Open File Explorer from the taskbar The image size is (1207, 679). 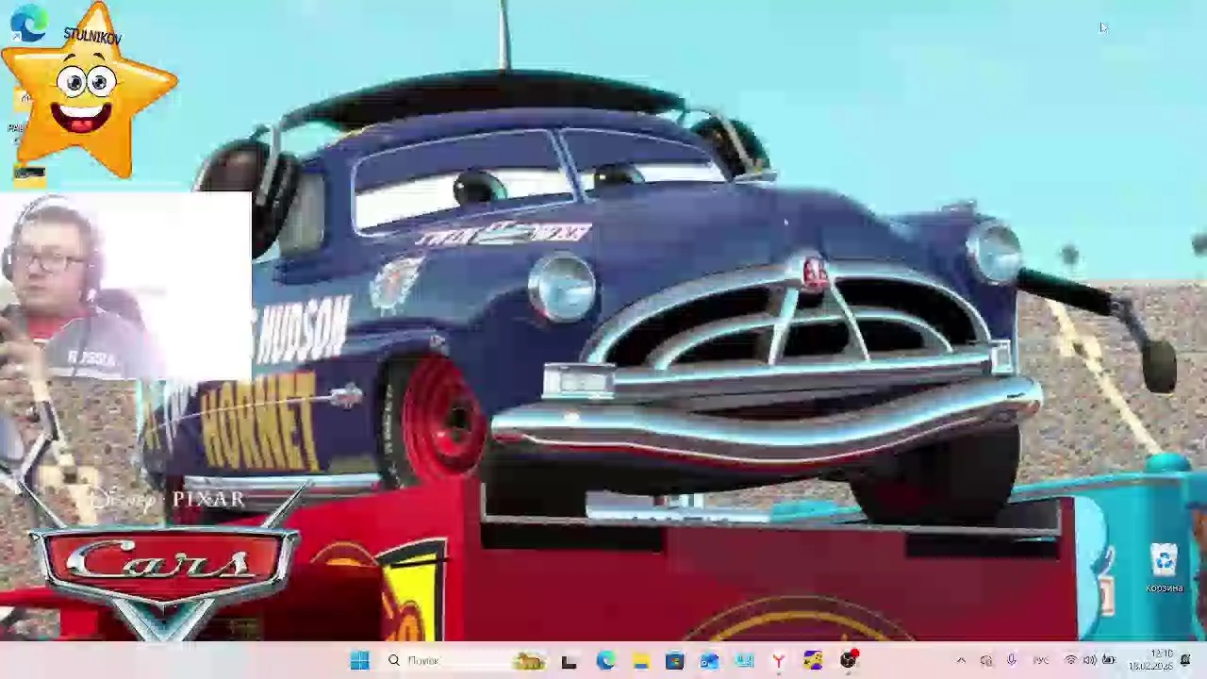[640, 661]
